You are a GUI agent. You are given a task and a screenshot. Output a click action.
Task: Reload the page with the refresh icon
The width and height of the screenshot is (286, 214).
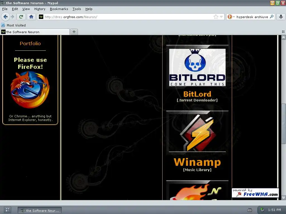point(21,17)
